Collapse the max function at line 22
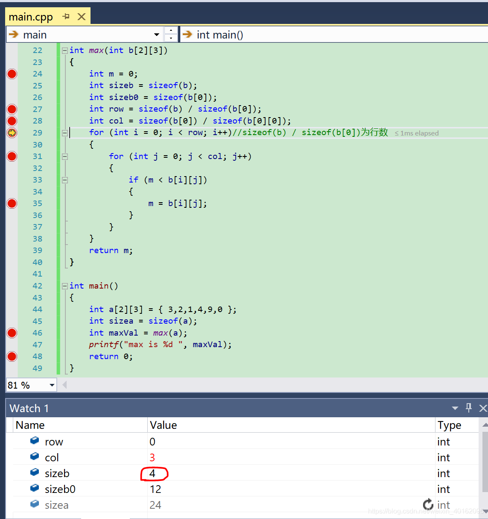488x519 pixels. pyautogui.click(x=65, y=50)
